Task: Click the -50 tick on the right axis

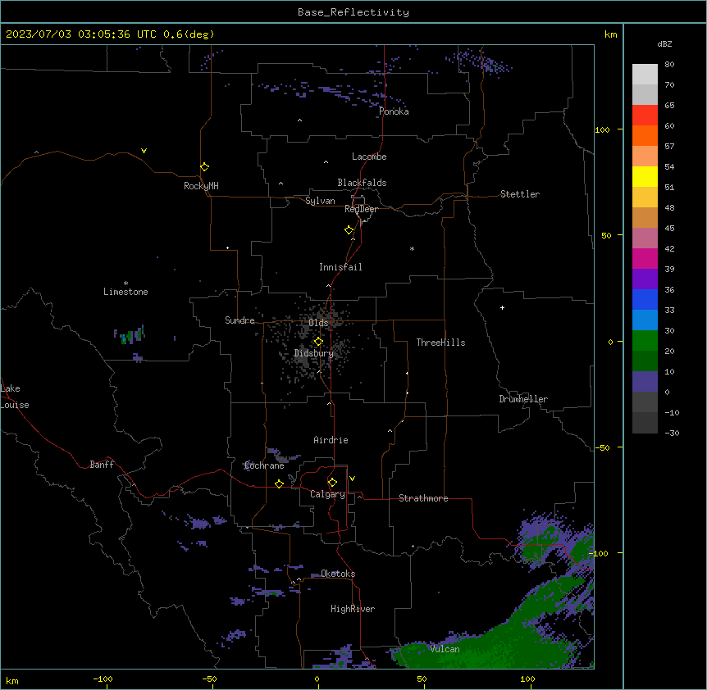Action: coord(602,447)
